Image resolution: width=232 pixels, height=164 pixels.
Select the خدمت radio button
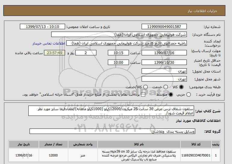pos(166,87)
